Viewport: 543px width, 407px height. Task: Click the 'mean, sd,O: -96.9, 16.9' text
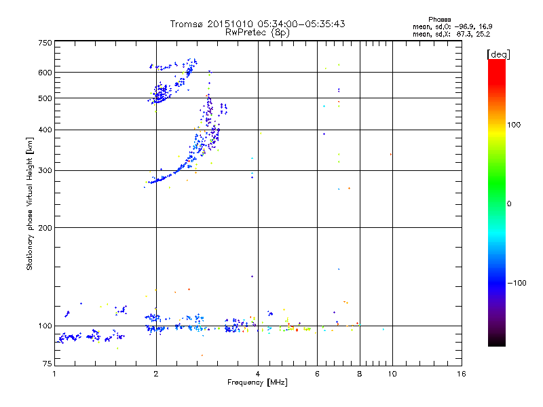(x=452, y=26)
